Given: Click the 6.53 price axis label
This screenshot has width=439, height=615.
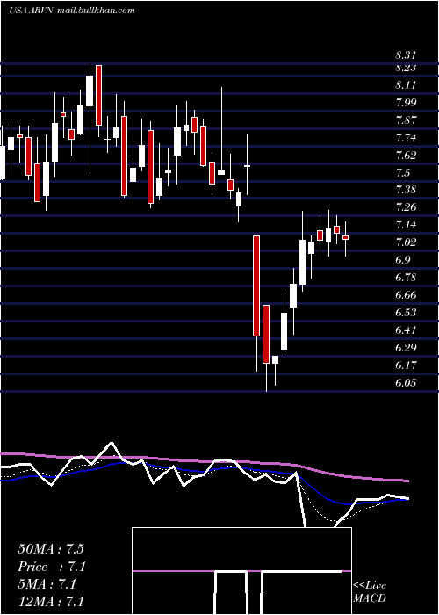Looking at the screenshot, I should [406, 313].
